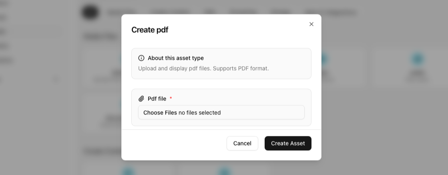The image size is (448, 175).
Task: Click the teal icon on far-right card
Action: pos(417,59)
